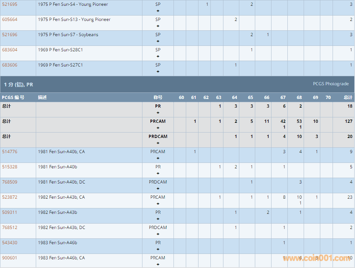Click plus icon under PRCAM totals row
355x268 pixels.
click(158, 128)
